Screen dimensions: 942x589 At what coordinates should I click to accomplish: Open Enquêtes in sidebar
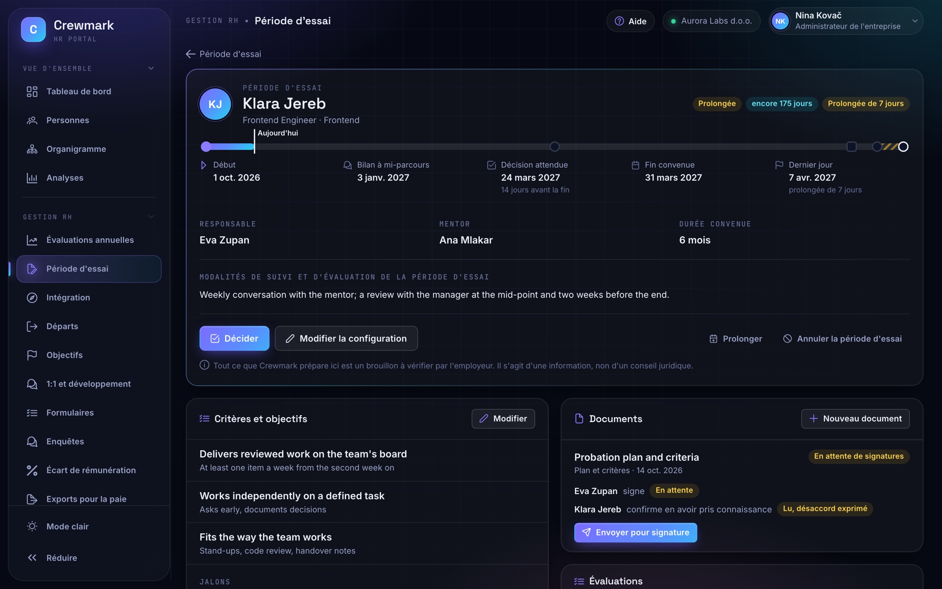[89, 441]
